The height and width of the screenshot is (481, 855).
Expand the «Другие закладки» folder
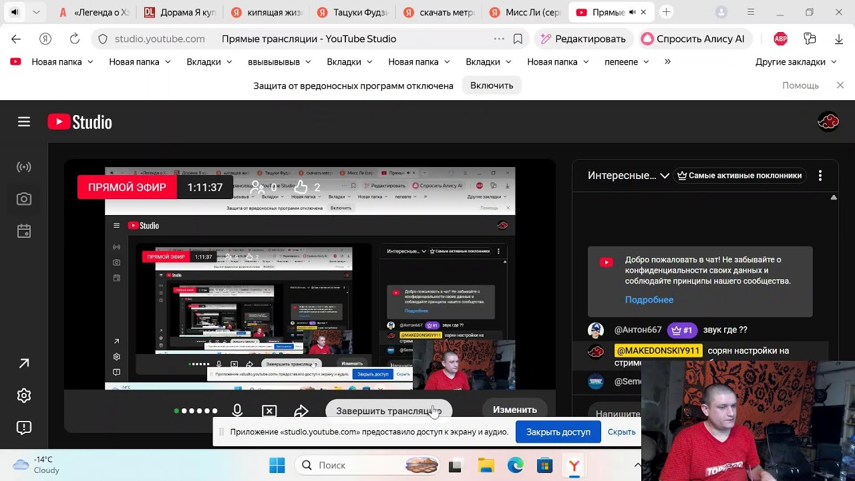796,62
